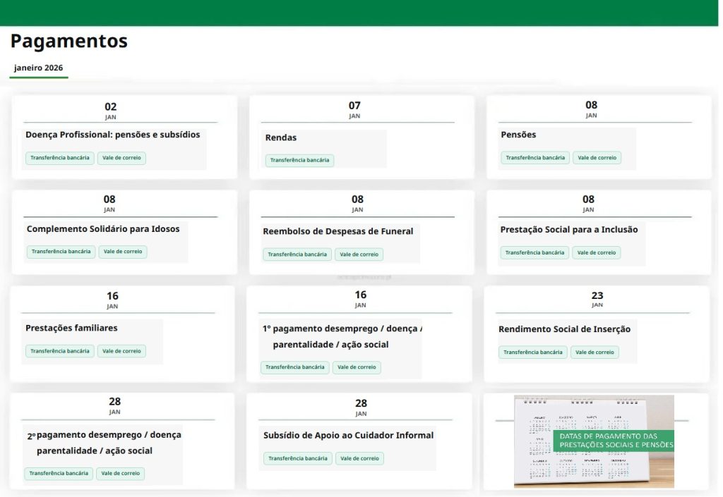Click Vale de correio under Subsídio de Apoio ao Cuidador Informal
The height and width of the screenshot is (497, 723).
coord(359,458)
